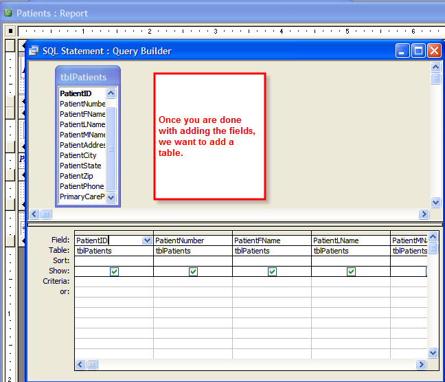Click the Query Builder window title icon

pyautogui.click(x=34, y=51)
